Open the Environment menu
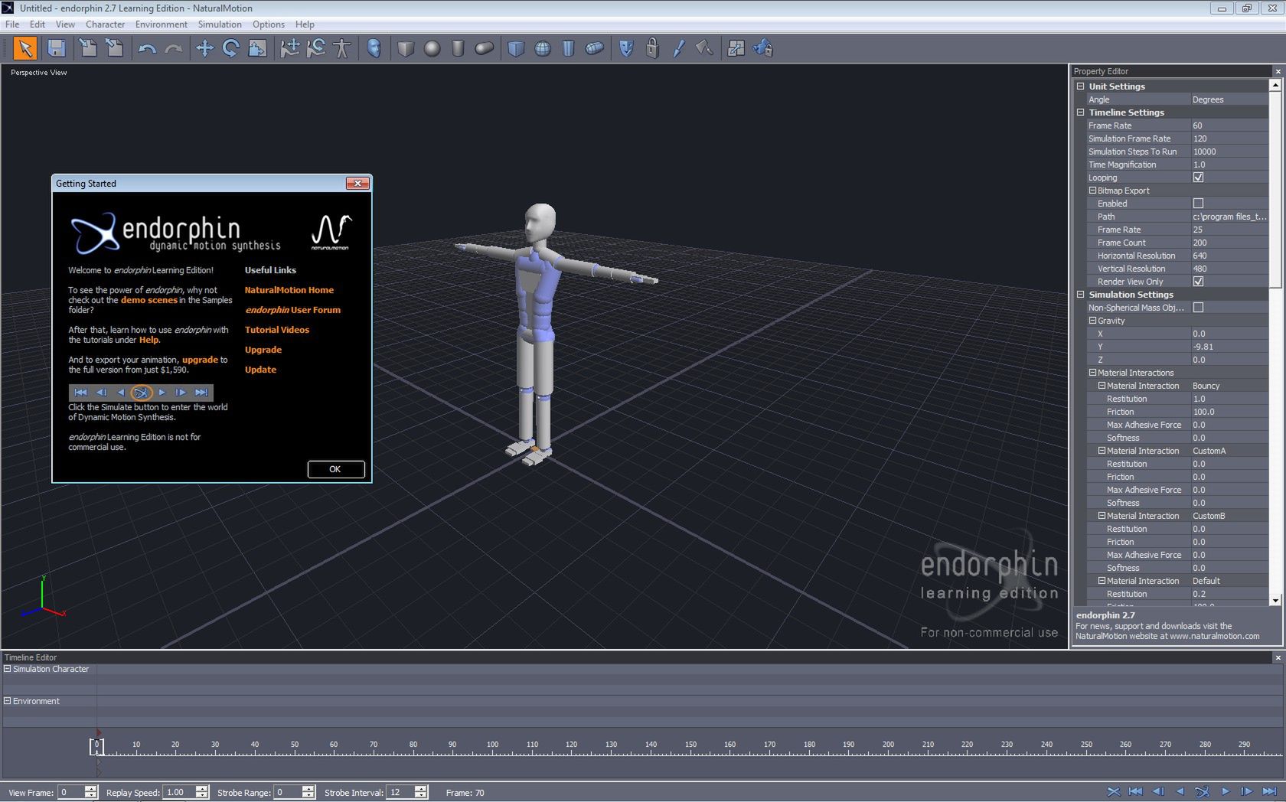 [x=162, y=24]
